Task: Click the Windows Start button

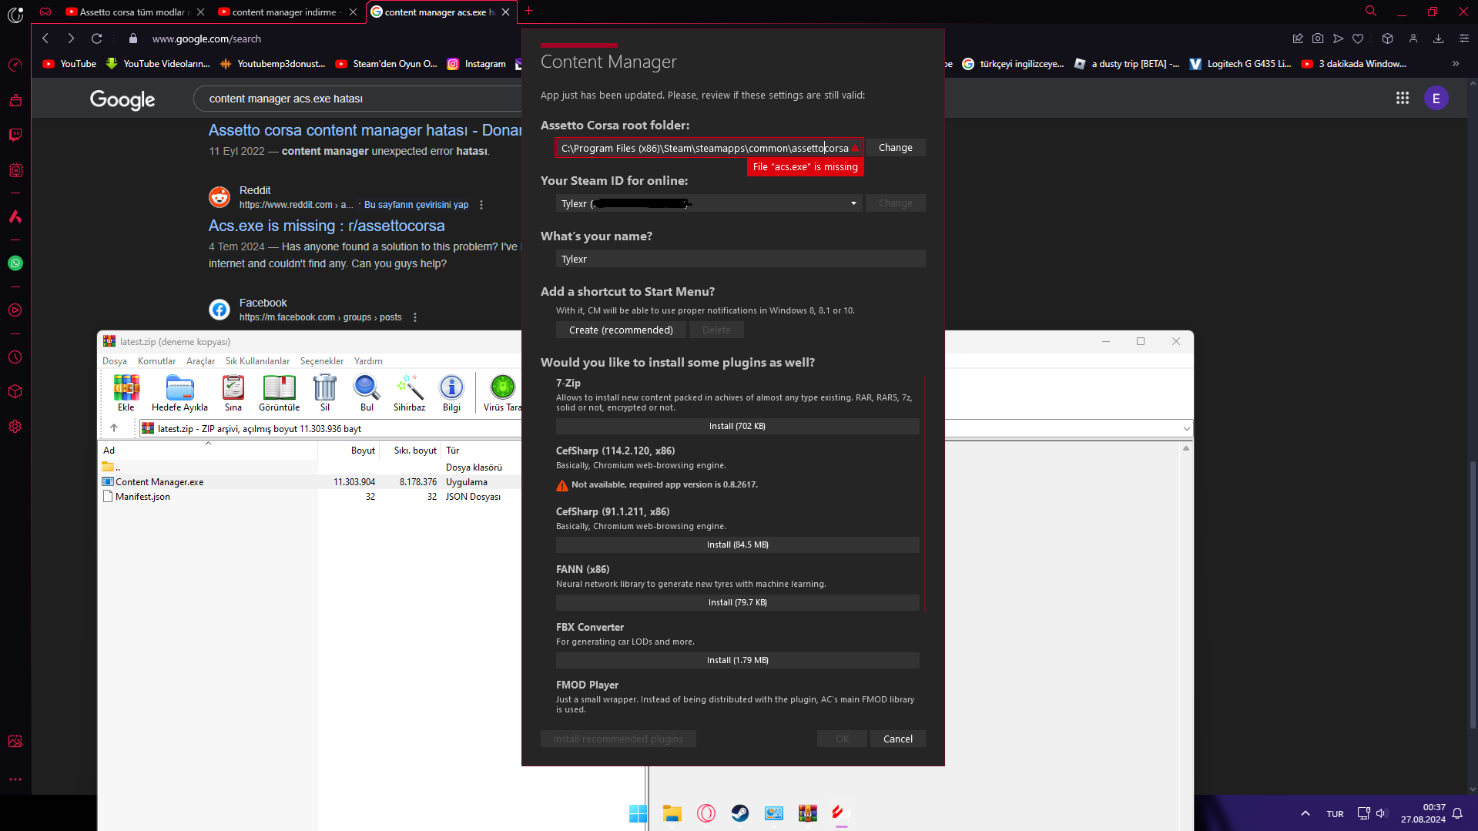Action: [638, 813]
